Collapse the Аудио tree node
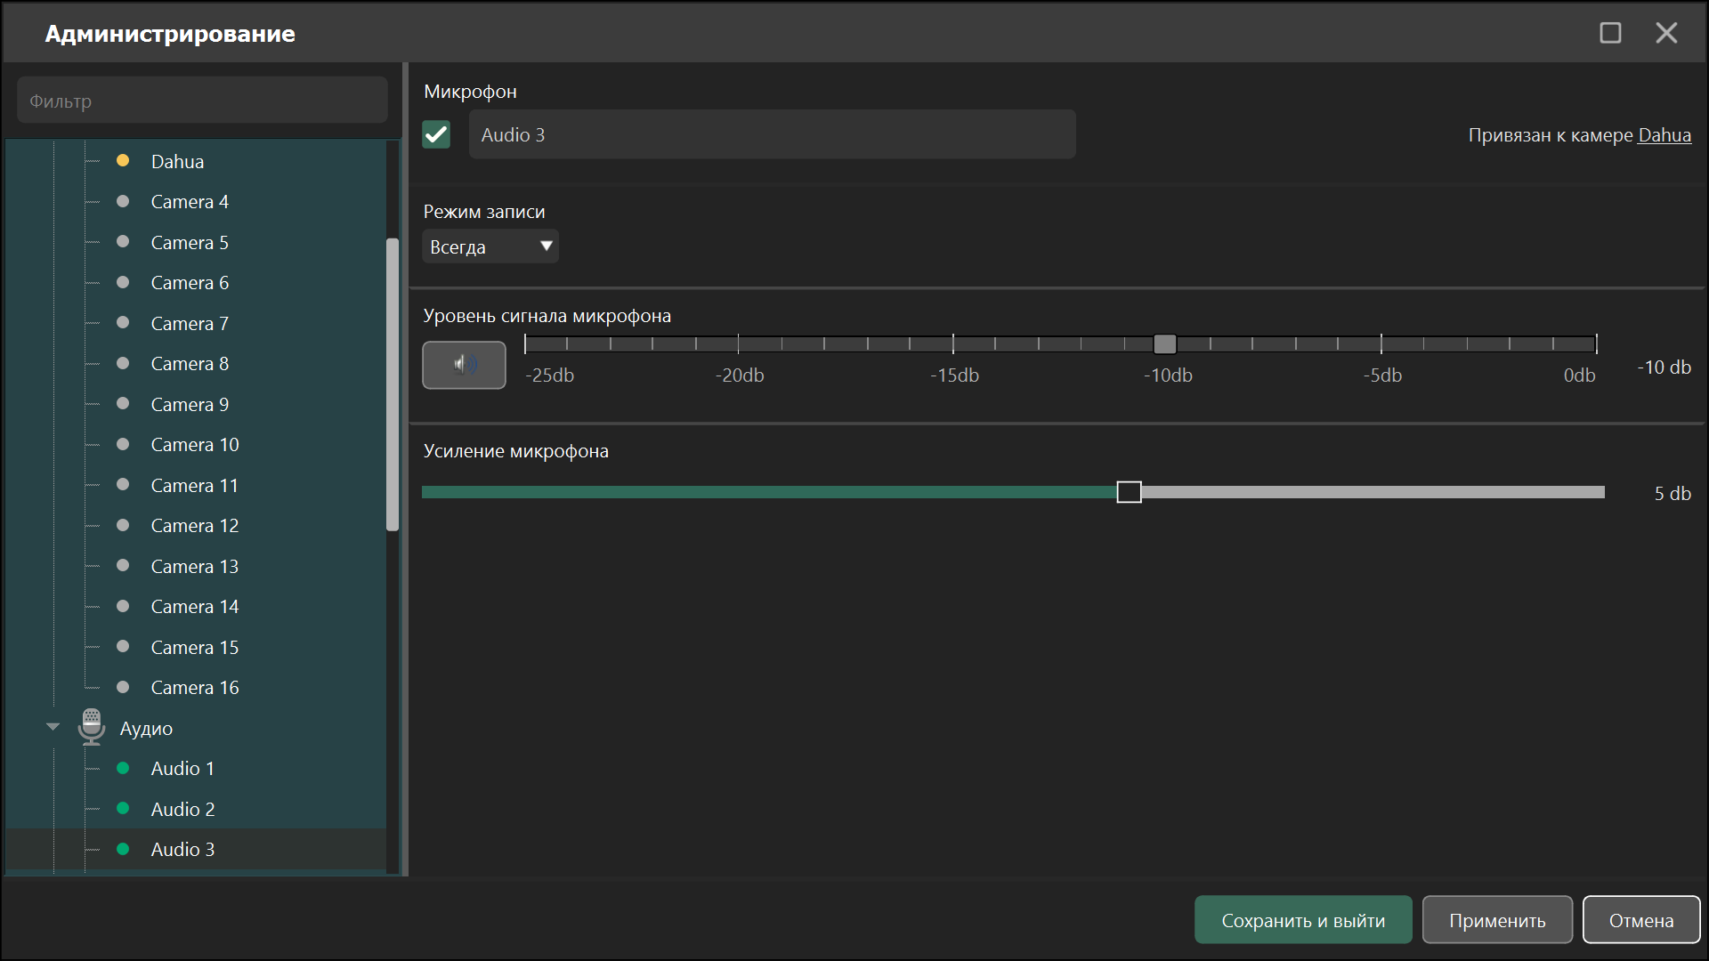The image size is (1709, 961). [x=53, y=727]
